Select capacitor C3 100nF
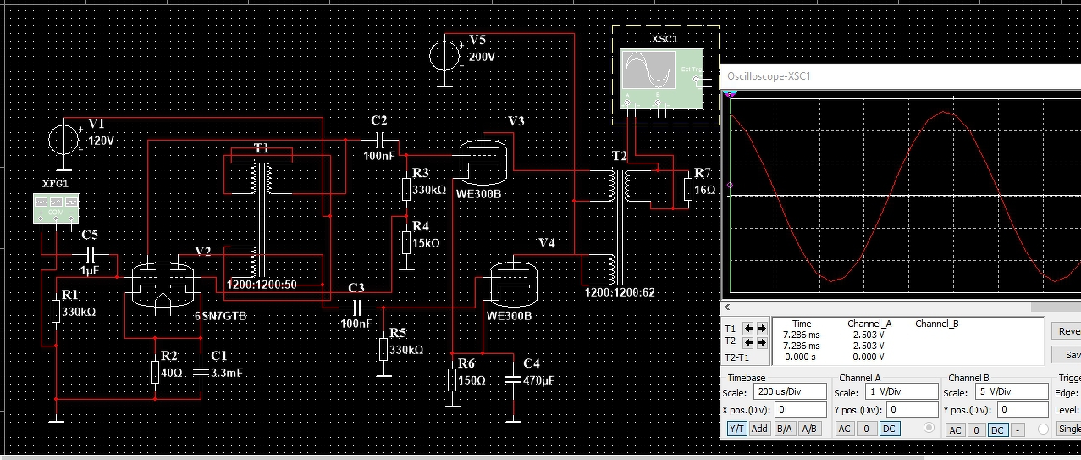 click(x=356, y=306)
